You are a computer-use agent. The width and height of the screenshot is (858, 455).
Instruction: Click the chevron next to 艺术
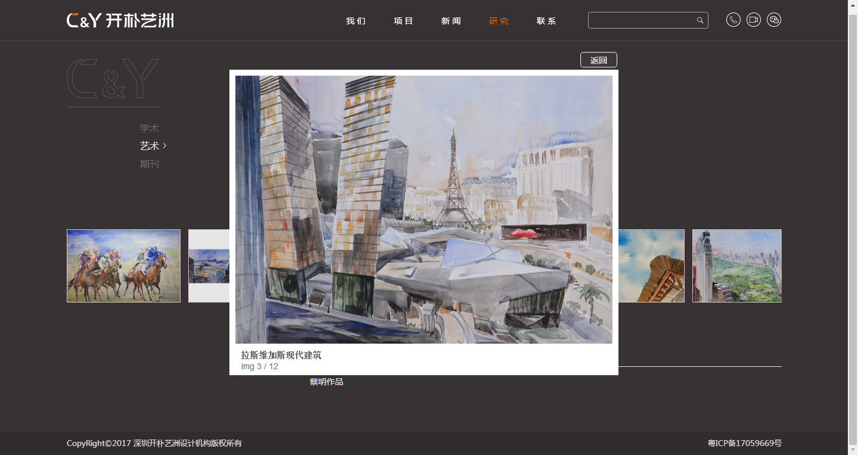click(164, 146)
